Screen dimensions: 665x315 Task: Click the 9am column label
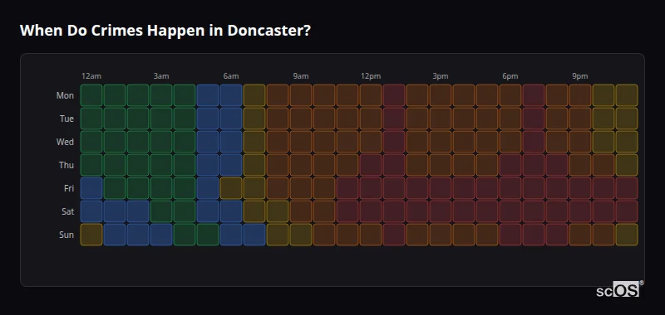pyautogui.click(x=301, y=76)
